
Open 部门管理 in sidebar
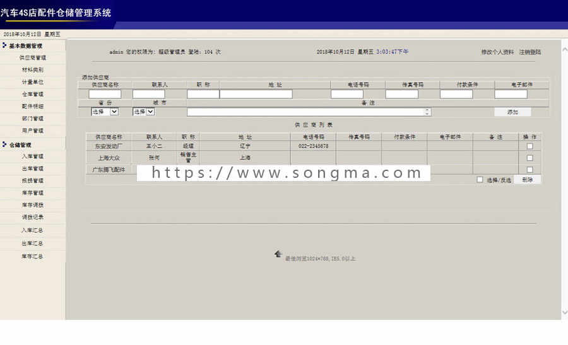click(33, 119)
